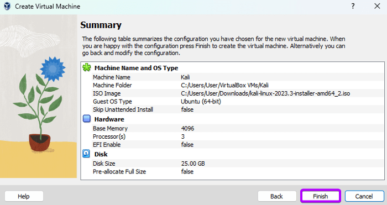Close the Create Virtual Machine dialog
387x205 pixels.
coord(377,6)
